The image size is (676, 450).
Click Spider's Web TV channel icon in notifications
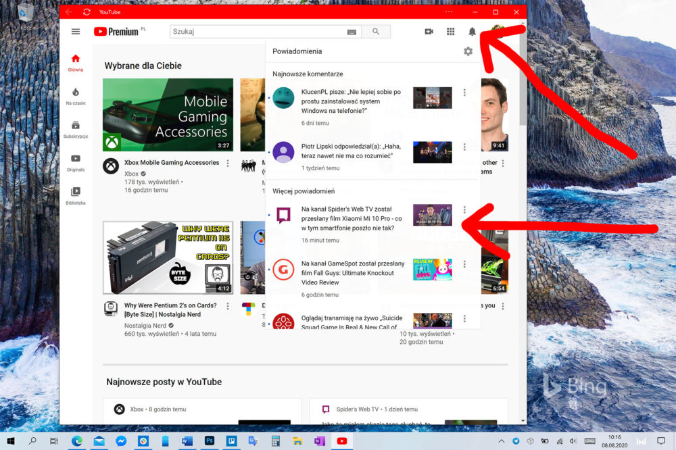pos(283,215)
